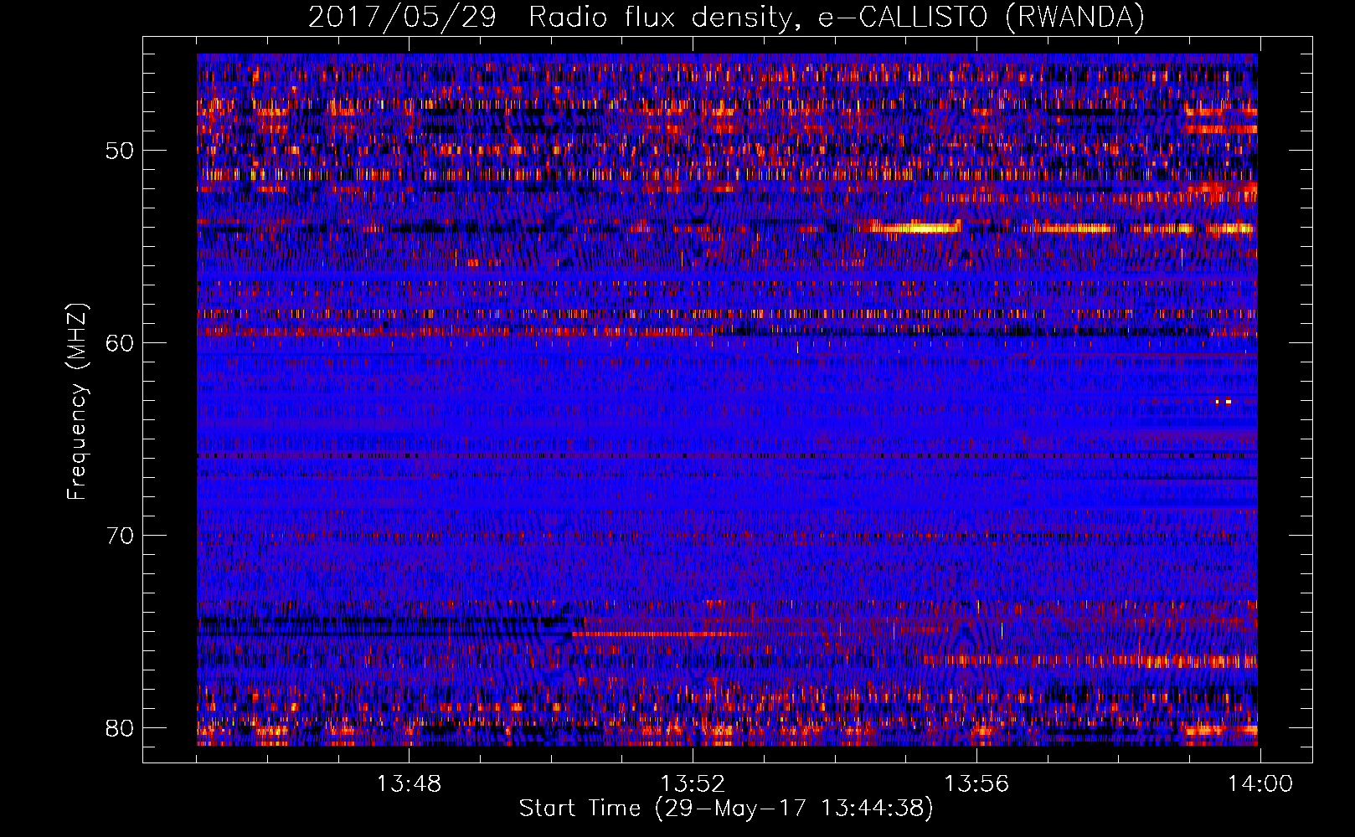
Task: Click the 13:48 time tick label
Action: tap(409, 784)
